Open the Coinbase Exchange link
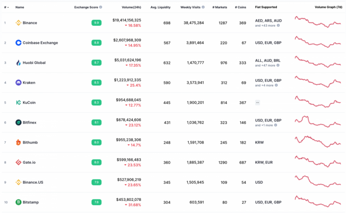The width and height of the screenshot is (346, 213). [x=40, y=43]
